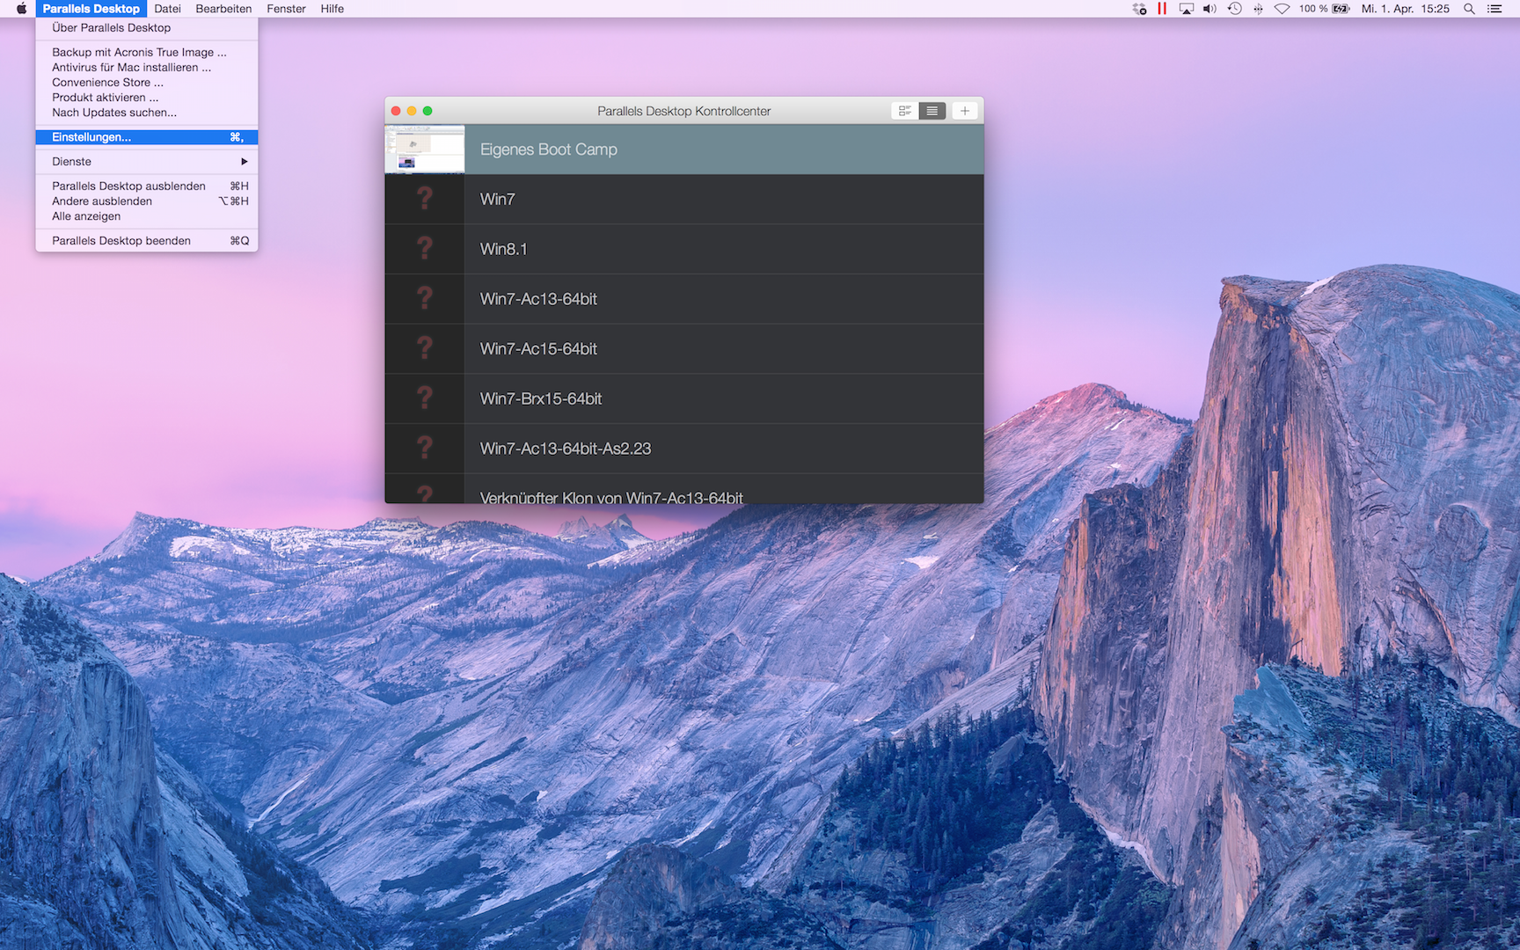Click Parallels Desktop beenden

[x=121, y=241]
